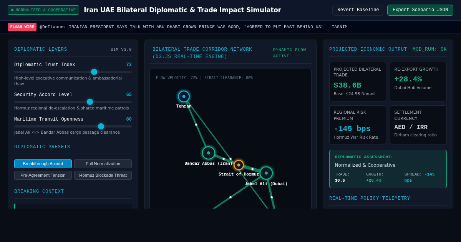Select the Bandar Abbas (Iran) node
Image resolution: width=461 pixels, height=242 pixels.
pos(209,153)
